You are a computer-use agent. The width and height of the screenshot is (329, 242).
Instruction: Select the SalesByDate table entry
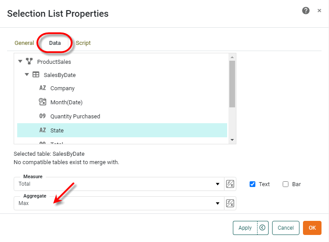click(60, 75)
